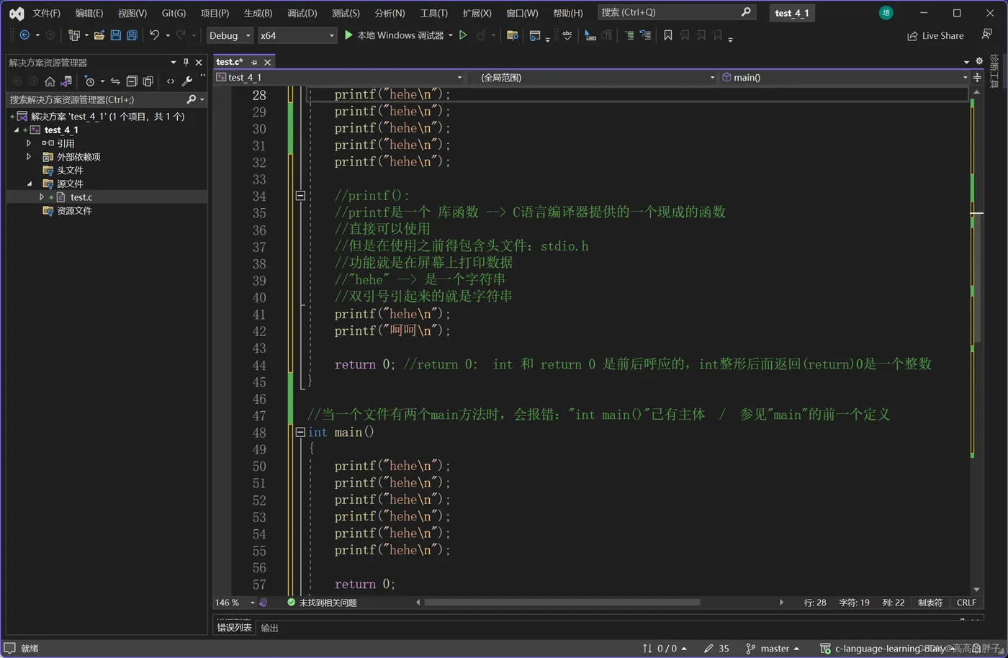
Task: Start debugging with the green play button
Action: coord(348,35)
